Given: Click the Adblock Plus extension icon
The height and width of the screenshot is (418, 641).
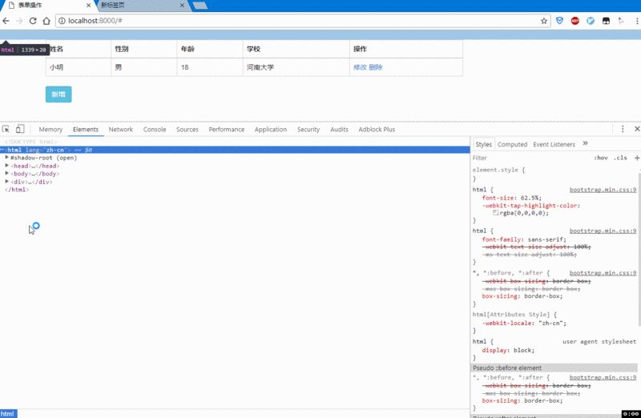Looking at the screenshot, I should 575,21.
